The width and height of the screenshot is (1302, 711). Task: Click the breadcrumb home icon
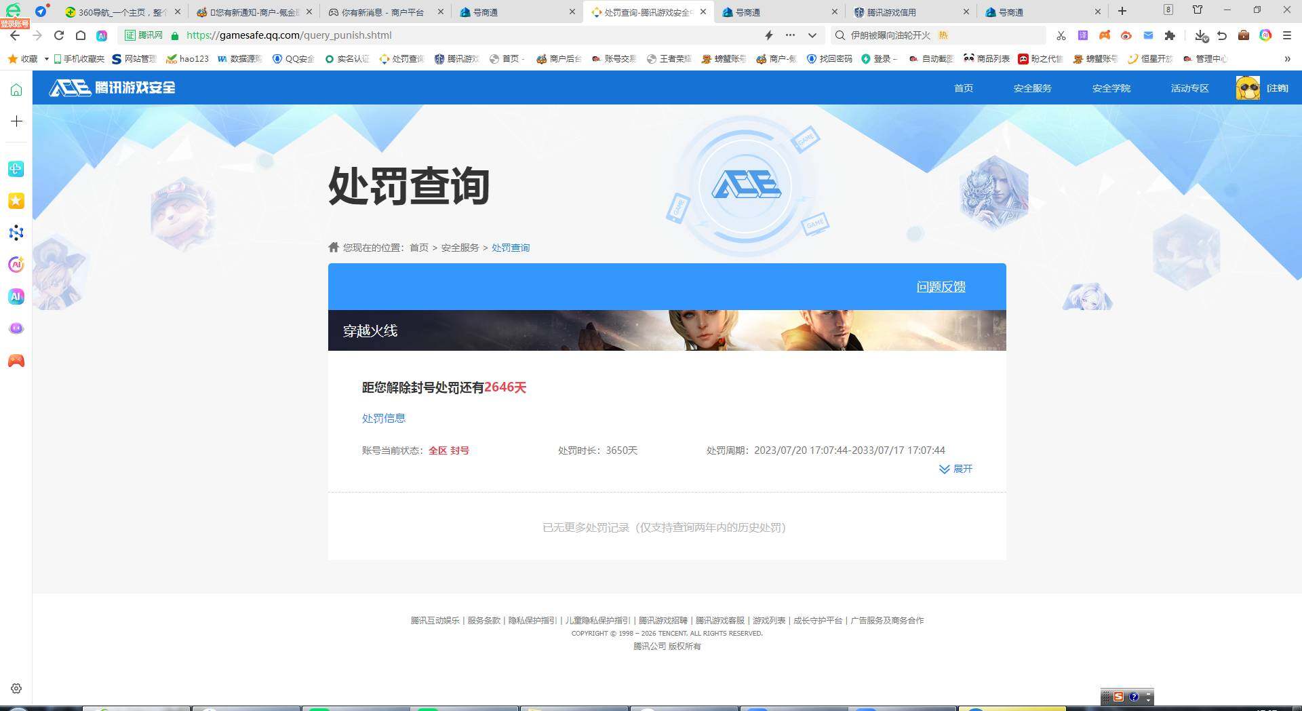pyautogui.click(x=332, y=247)
